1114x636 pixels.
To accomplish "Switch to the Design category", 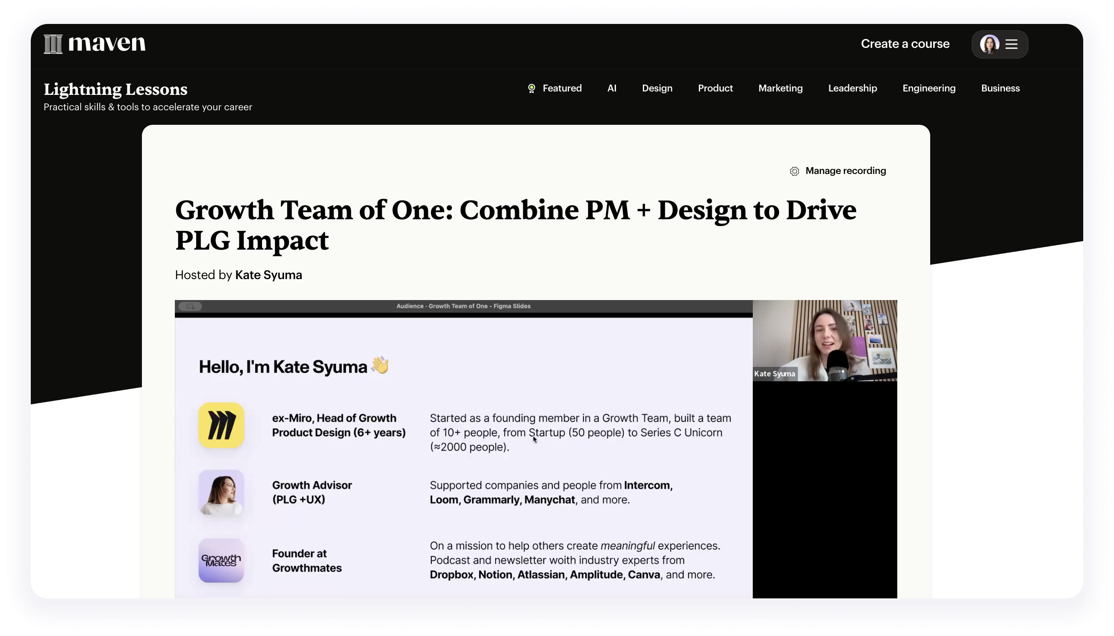I will click(x=657, y=88).
